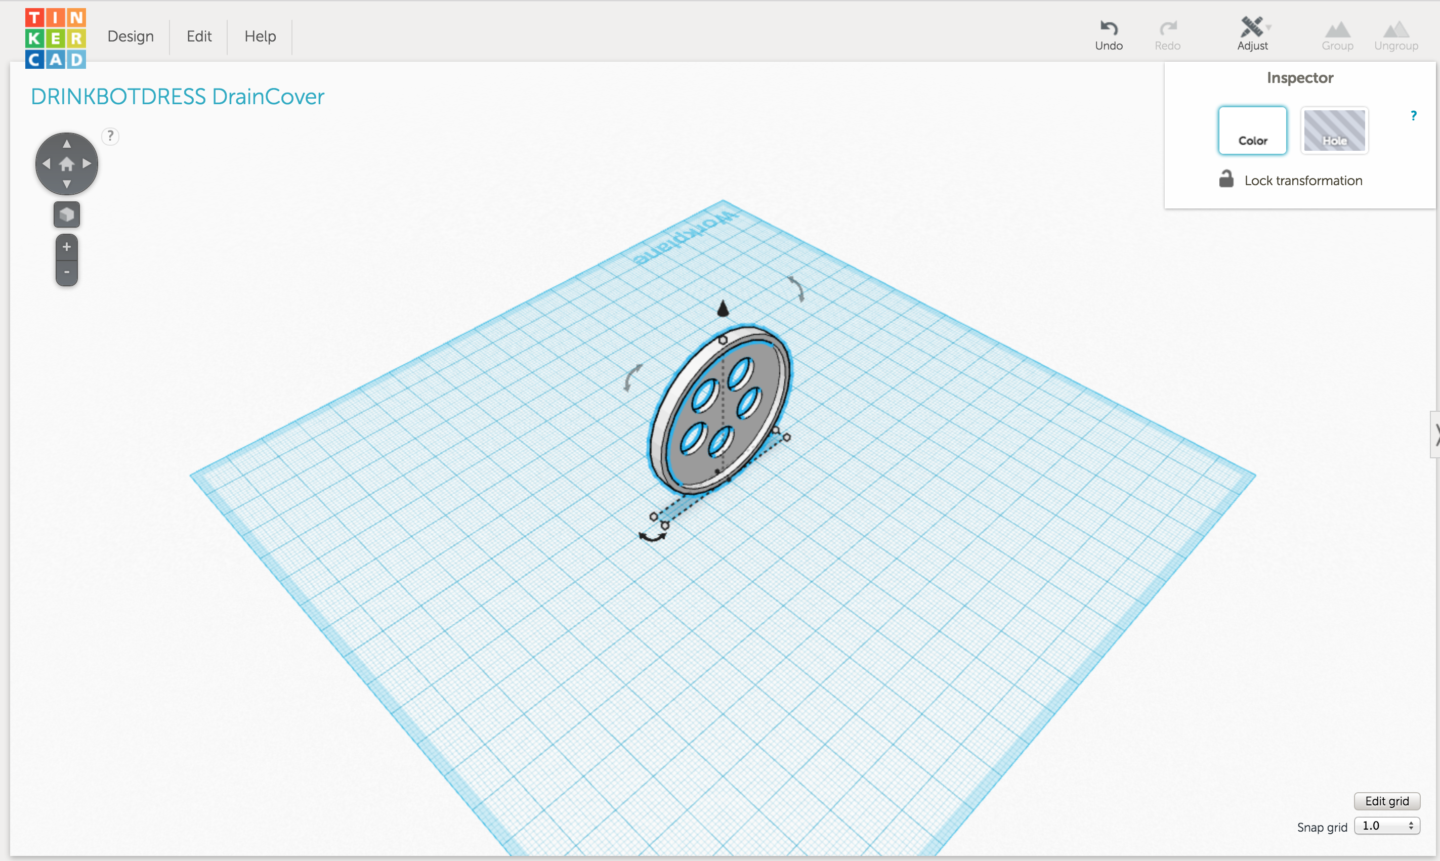Screen dimensions: 1440x861
Task: Switch view with the cube icon
Action: tap(67, 214)
